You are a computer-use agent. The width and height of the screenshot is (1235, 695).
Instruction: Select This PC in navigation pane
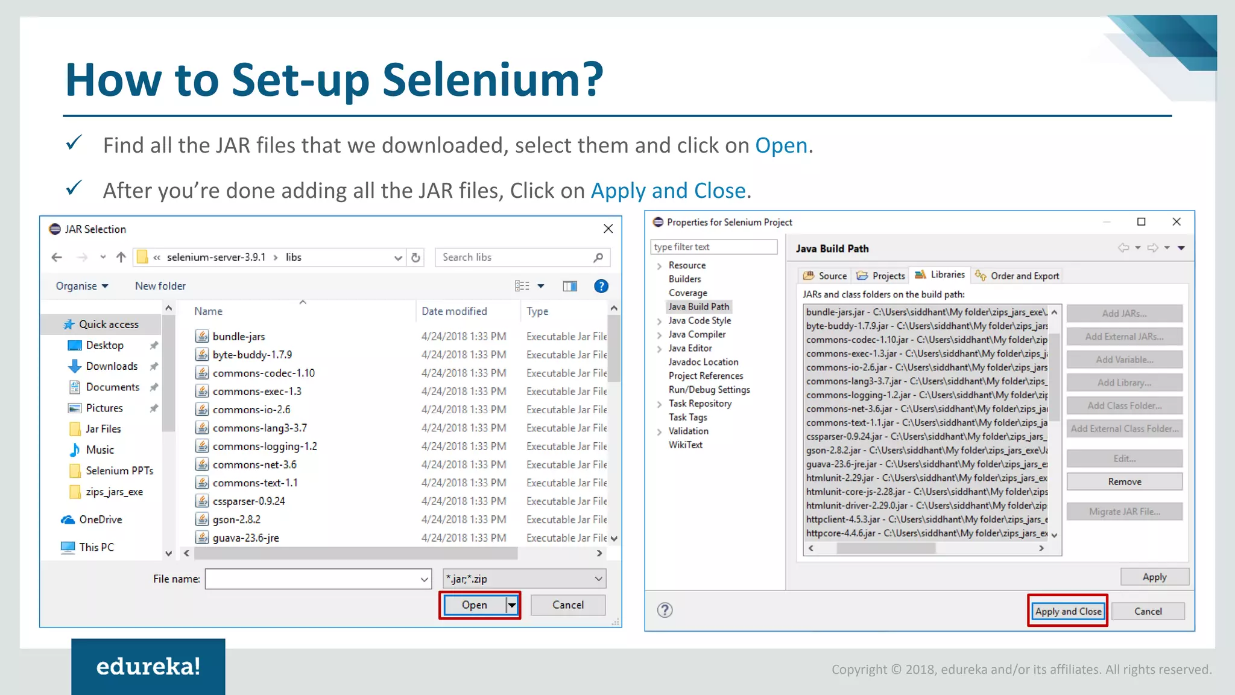coord(96,547)
